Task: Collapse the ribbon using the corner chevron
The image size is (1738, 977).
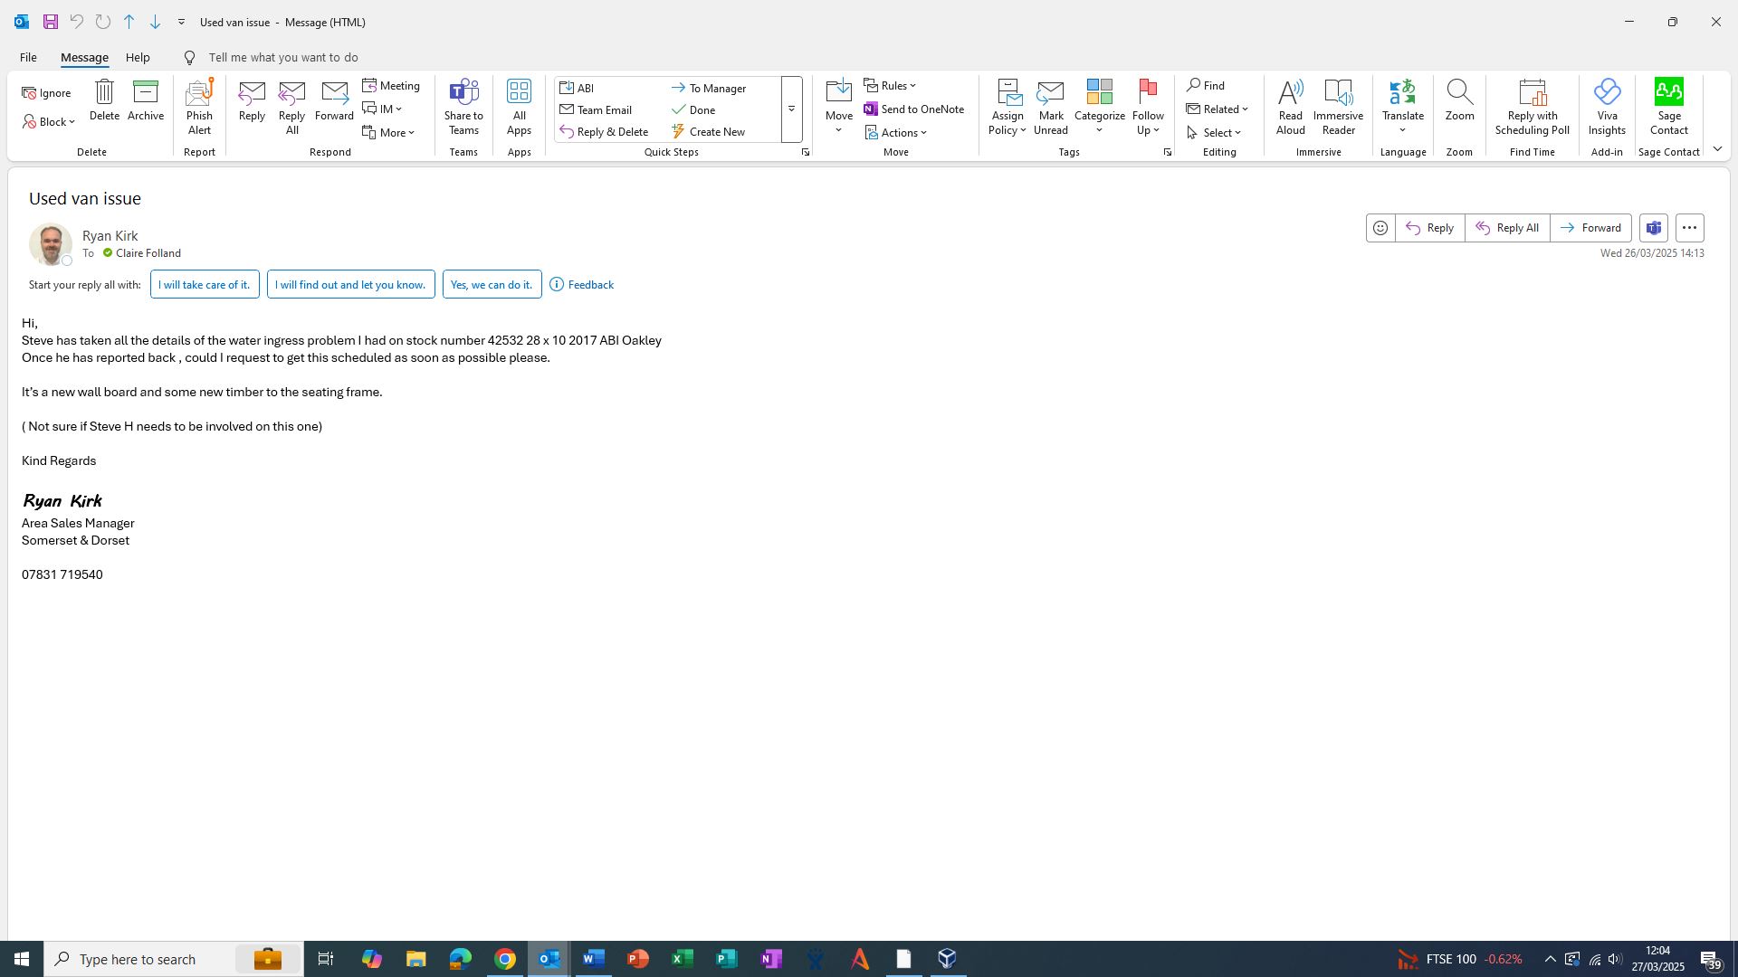Action: coord(1717,149)
